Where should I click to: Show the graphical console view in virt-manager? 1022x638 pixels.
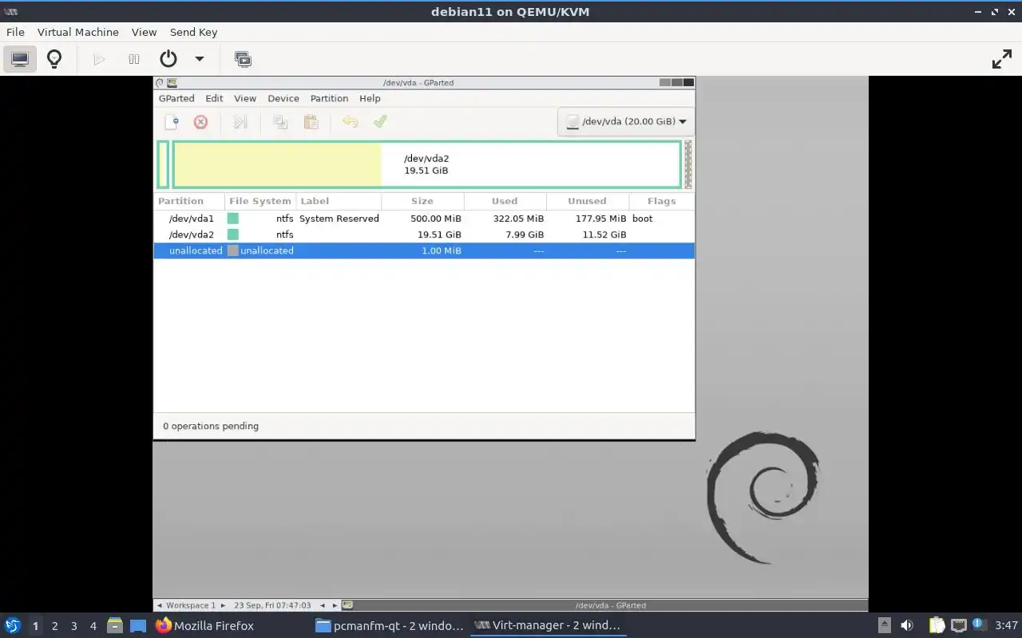(x=20, y=59)
